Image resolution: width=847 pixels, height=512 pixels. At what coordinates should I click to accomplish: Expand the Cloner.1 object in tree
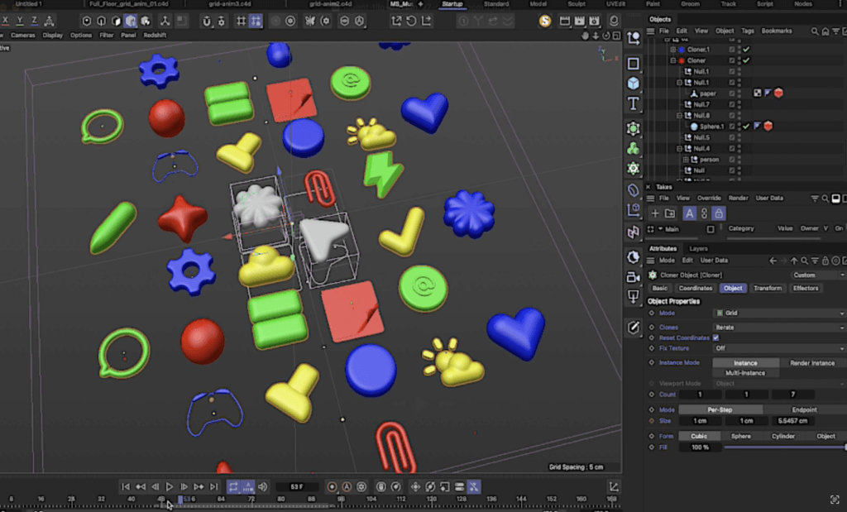pyautogui.click(x=673, y=49)
